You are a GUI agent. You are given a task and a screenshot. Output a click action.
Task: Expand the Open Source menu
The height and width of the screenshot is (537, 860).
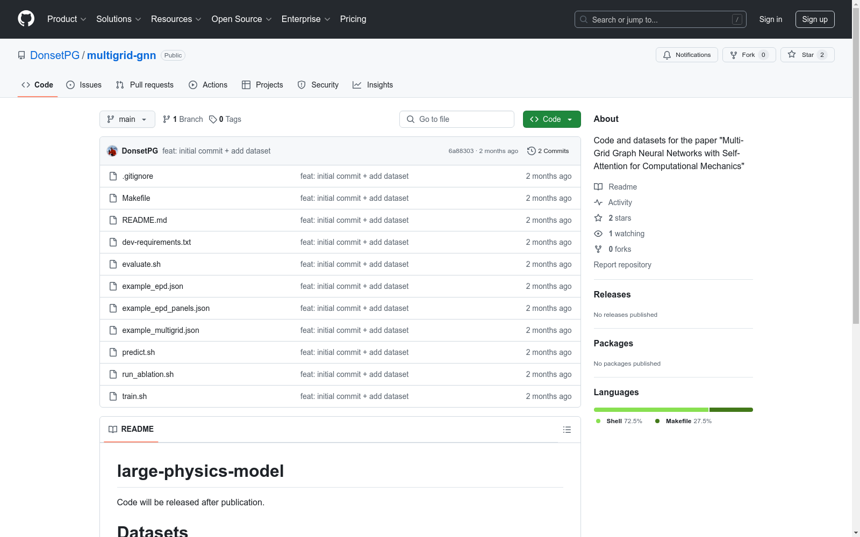(x=242, y=19)
